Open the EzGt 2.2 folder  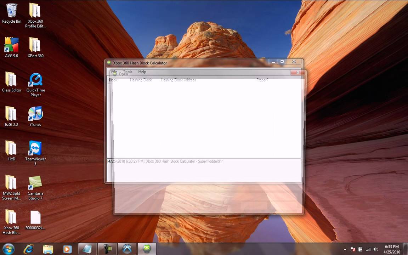(x=12, y=116)
